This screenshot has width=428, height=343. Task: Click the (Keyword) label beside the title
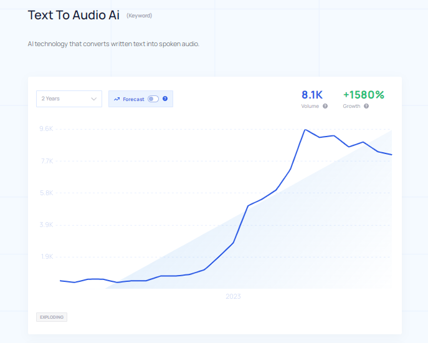click(x=139, y=16)
